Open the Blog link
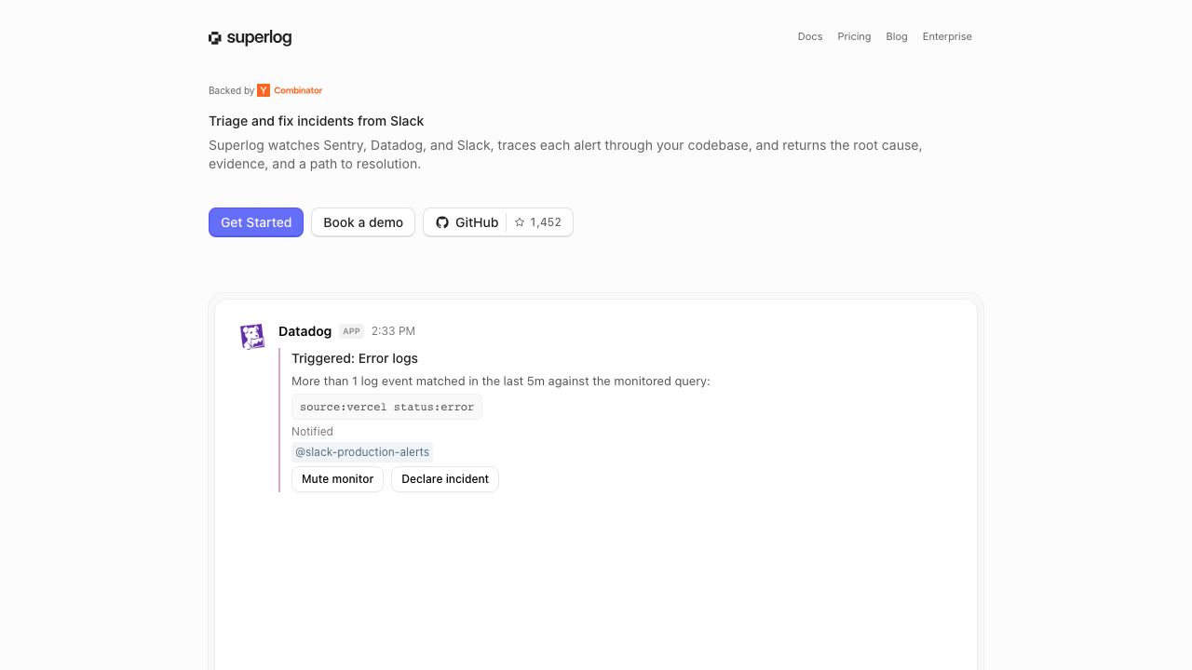The image size is (1192, 670). tap(897, 37)
